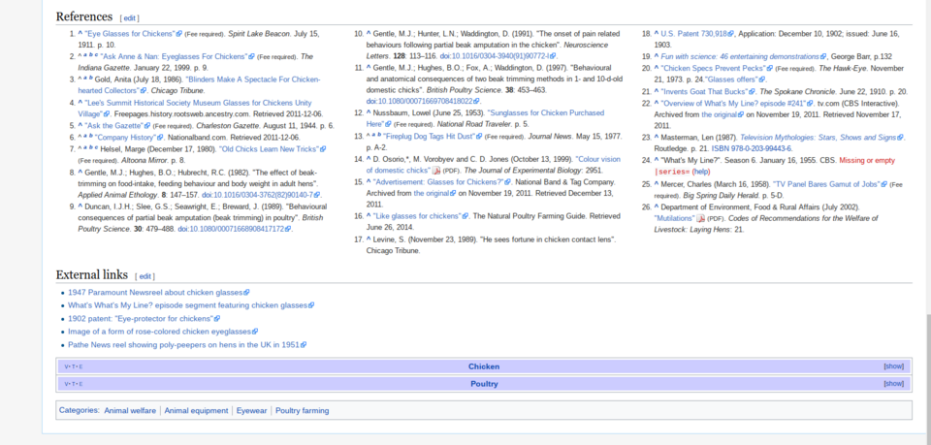Click external link icon after "Like glasses for chickens"
Image resolution: width=931 pixels, height=445 pixels.
click(x=466, y=215)
